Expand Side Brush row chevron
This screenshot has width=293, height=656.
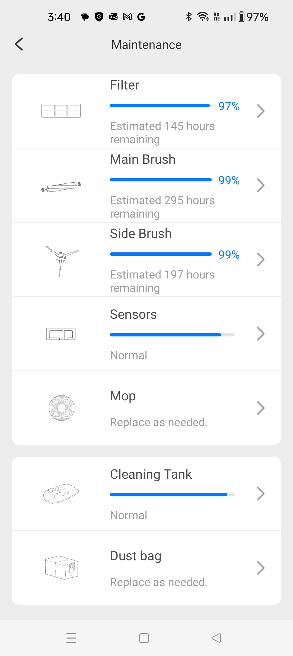point(260,259)
